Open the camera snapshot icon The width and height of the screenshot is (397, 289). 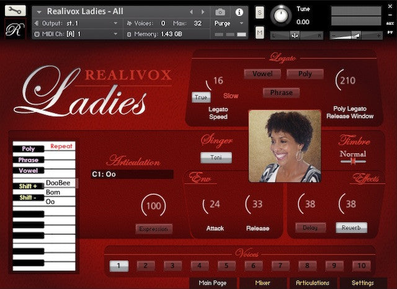[220, 12]
